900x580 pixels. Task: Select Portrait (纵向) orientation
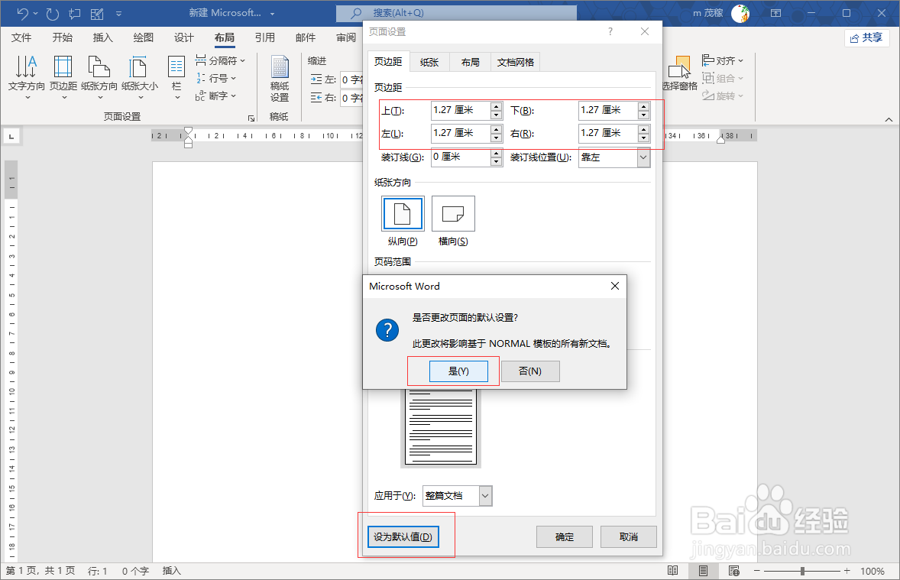tap(403, 214)
